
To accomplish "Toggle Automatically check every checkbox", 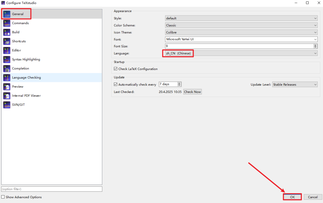I will click(116, 85).
